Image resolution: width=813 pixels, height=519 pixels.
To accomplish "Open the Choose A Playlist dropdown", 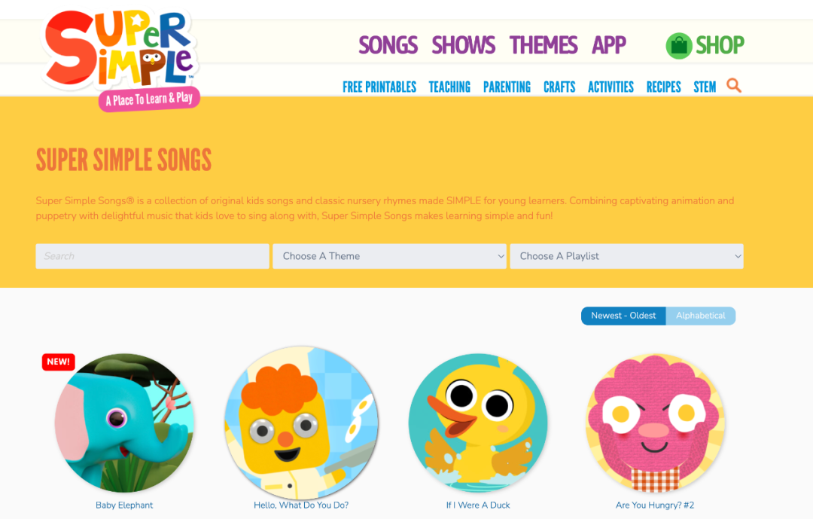I will pyautogui.click(x=626, y=256).
